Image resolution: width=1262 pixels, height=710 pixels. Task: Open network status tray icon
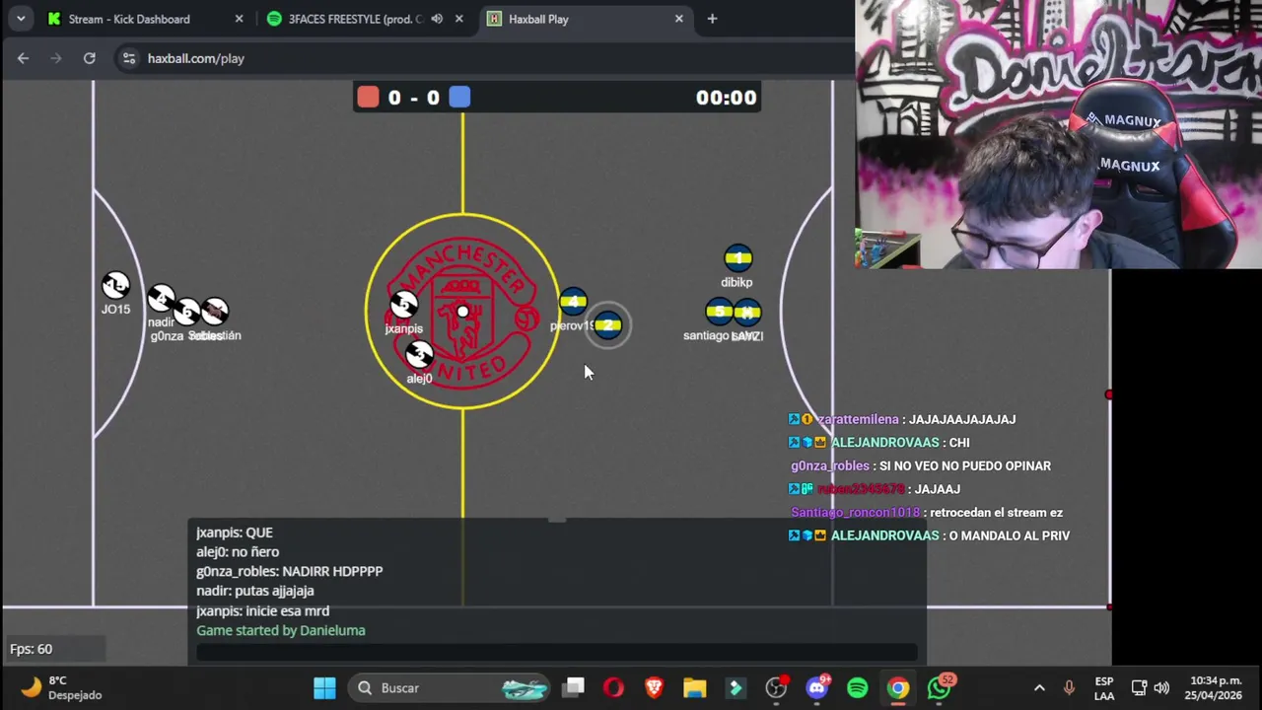pyautogui.click(x=1139, y=687)
